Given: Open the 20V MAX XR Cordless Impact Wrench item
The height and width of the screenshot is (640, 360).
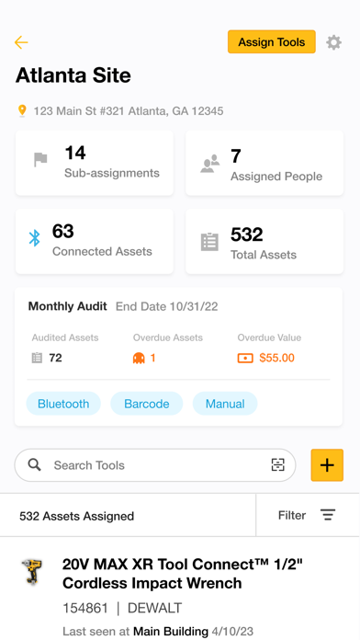Looking at the screenshot, I should [x=183, y=574].
